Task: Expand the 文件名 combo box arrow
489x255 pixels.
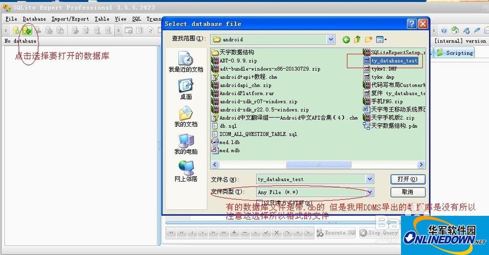Action: point(370,179)
